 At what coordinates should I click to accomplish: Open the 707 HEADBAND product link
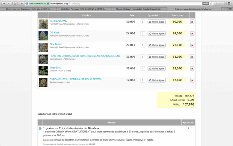58,21
